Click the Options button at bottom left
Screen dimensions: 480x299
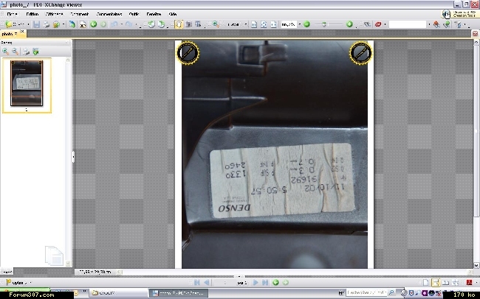coord(18,283)
